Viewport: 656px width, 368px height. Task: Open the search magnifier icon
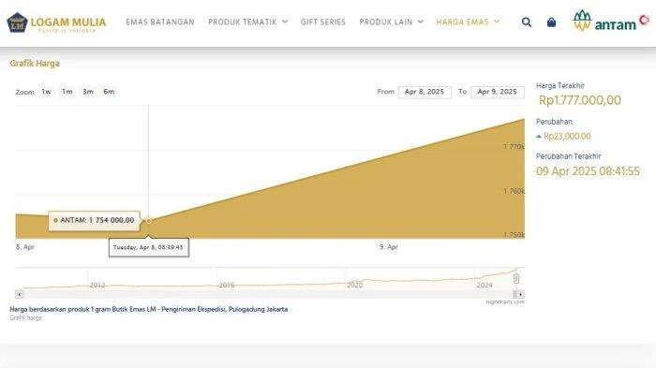point(527,22)
